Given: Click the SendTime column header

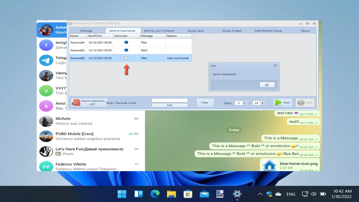Looking at the screenshot, I should point(100,36).
